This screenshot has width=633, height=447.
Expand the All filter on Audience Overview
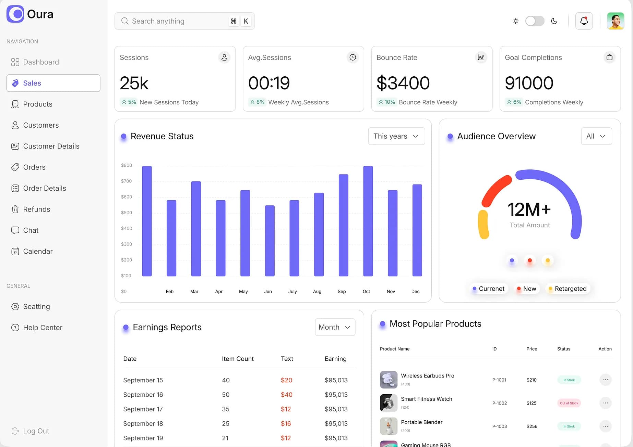[596, 136]
